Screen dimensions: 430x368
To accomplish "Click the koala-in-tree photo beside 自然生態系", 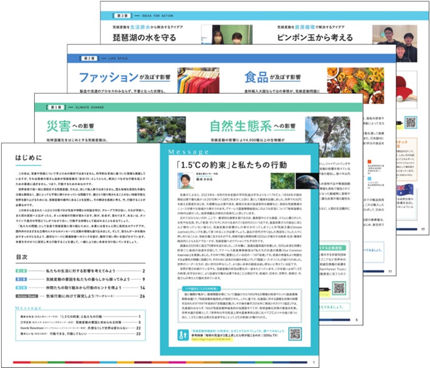I will coord(328,137).
